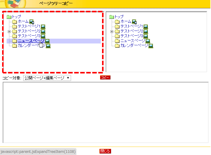
Task: Click ニュースページ folder icon in right tree
Action: tap(117, 41)
